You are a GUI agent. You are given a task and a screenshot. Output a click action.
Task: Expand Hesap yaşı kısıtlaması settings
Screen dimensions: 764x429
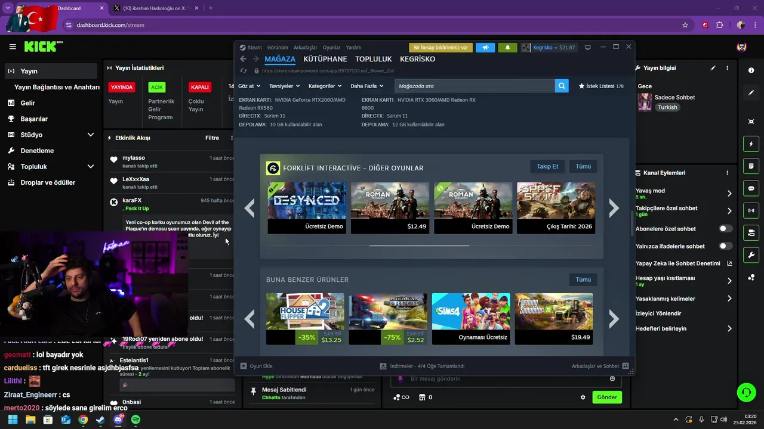point(729,281)
